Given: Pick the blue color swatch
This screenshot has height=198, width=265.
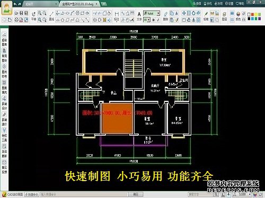Looking at the screenshot, I should (x=252, y=18).
